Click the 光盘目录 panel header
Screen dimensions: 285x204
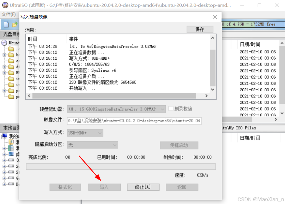[x=10, y=34]
